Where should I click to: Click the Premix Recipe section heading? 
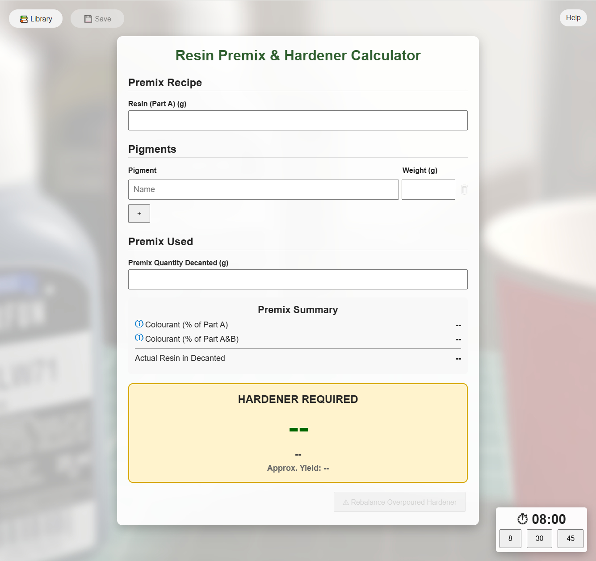pos(165,83)
